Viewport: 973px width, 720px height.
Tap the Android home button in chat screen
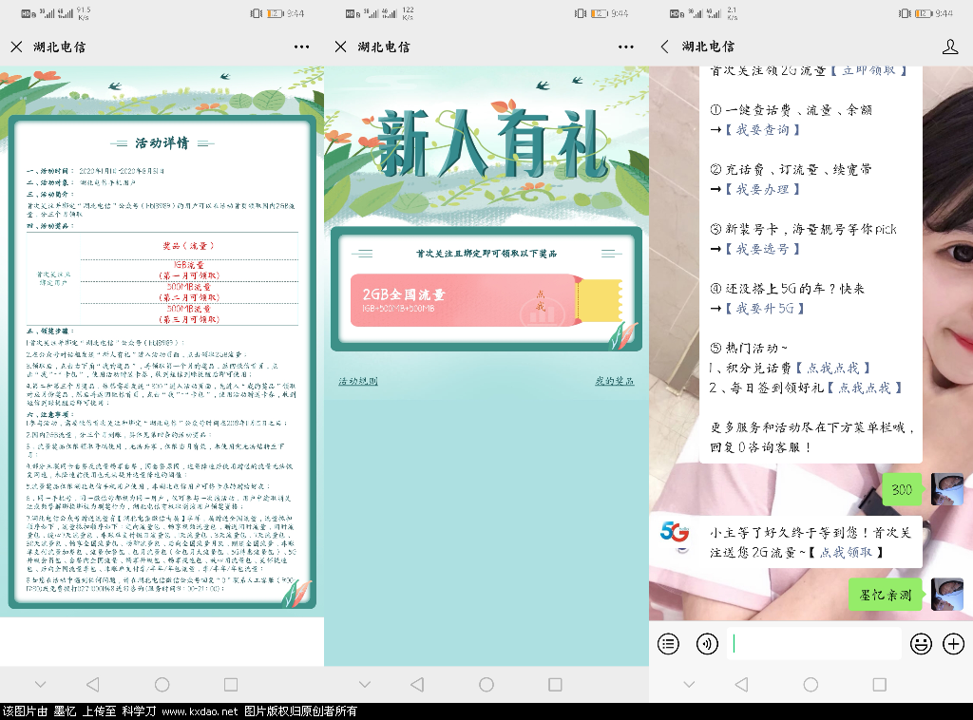[x=811, y=684]
